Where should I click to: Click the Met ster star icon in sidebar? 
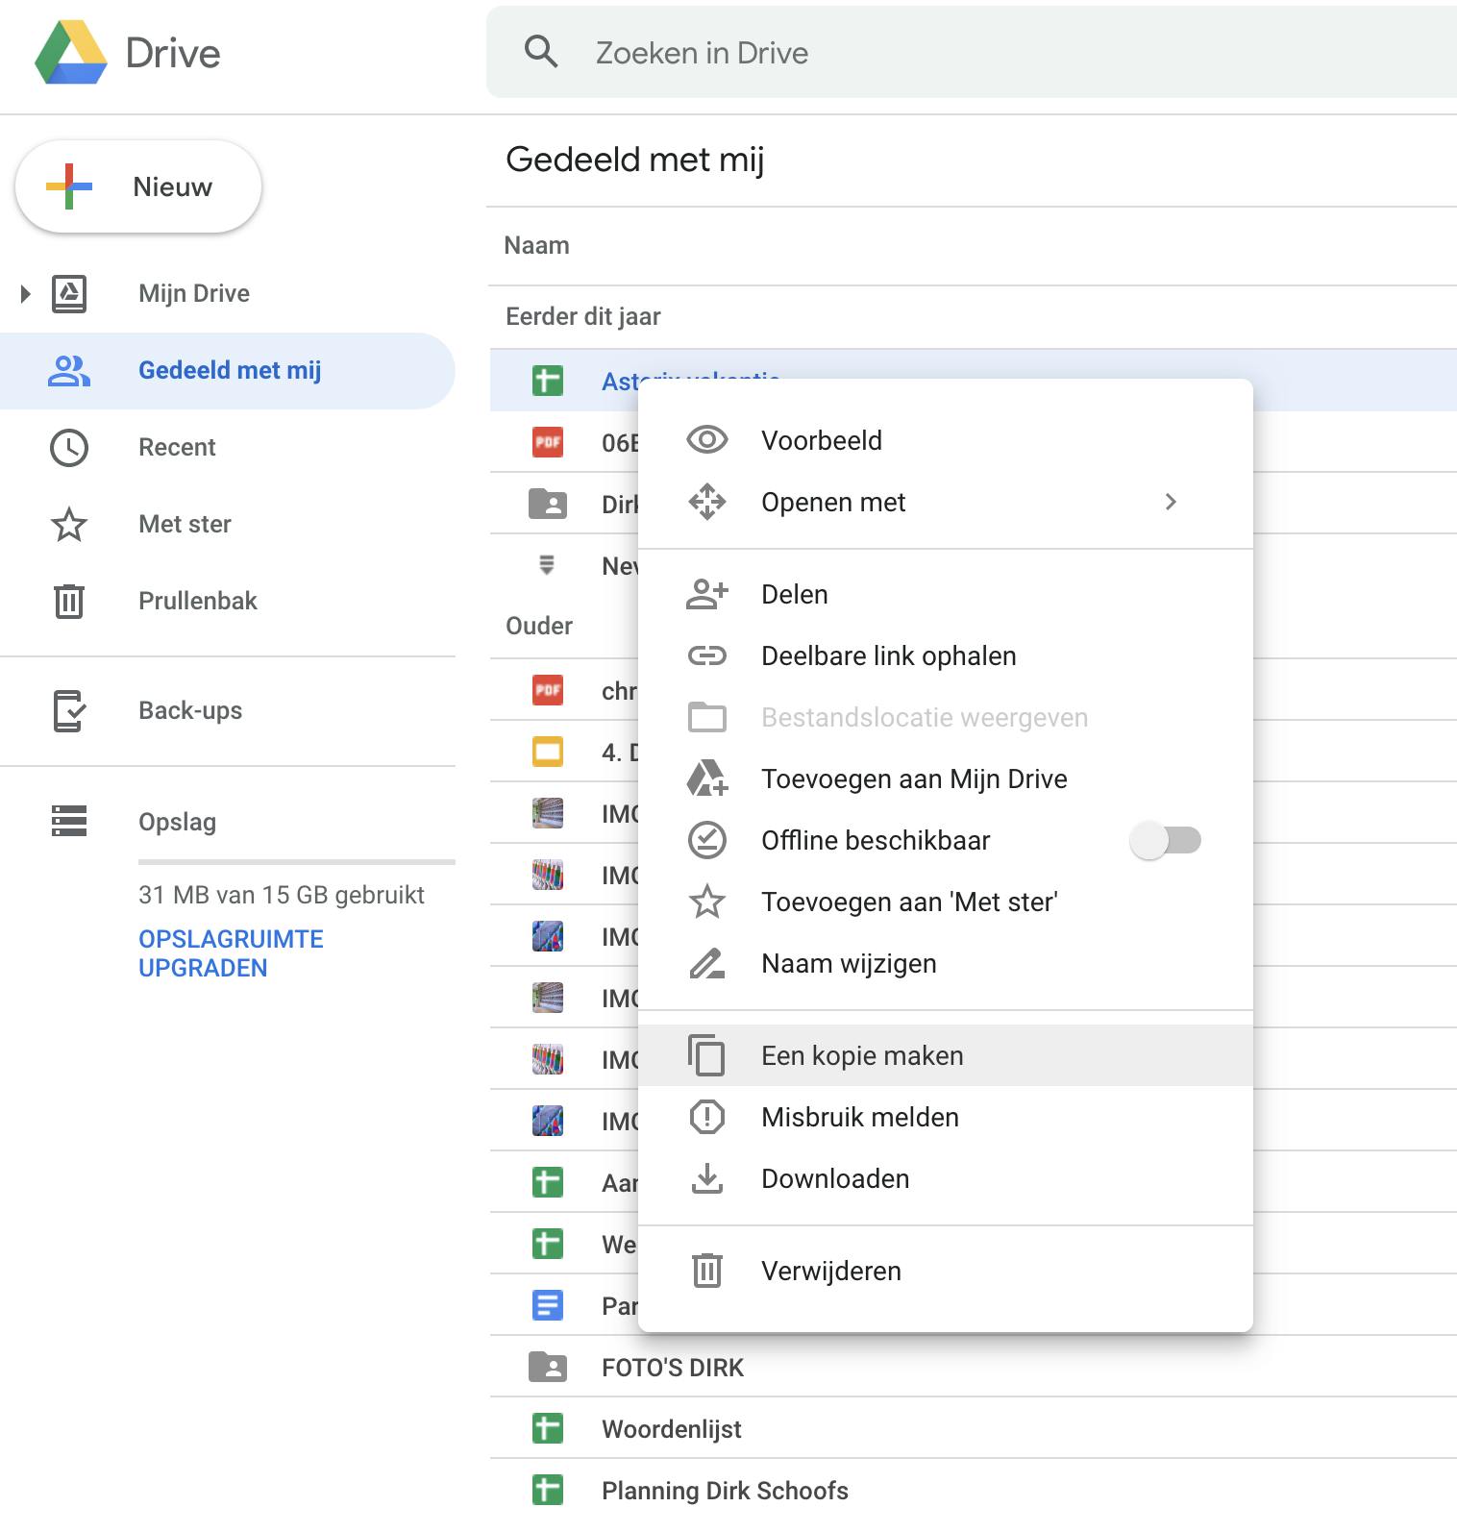69,524
